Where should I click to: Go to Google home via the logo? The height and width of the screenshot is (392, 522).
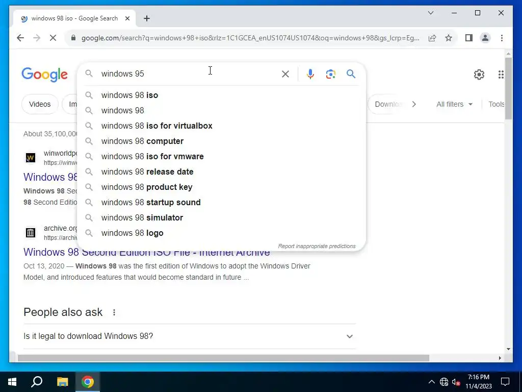click(x=45, y=75)
